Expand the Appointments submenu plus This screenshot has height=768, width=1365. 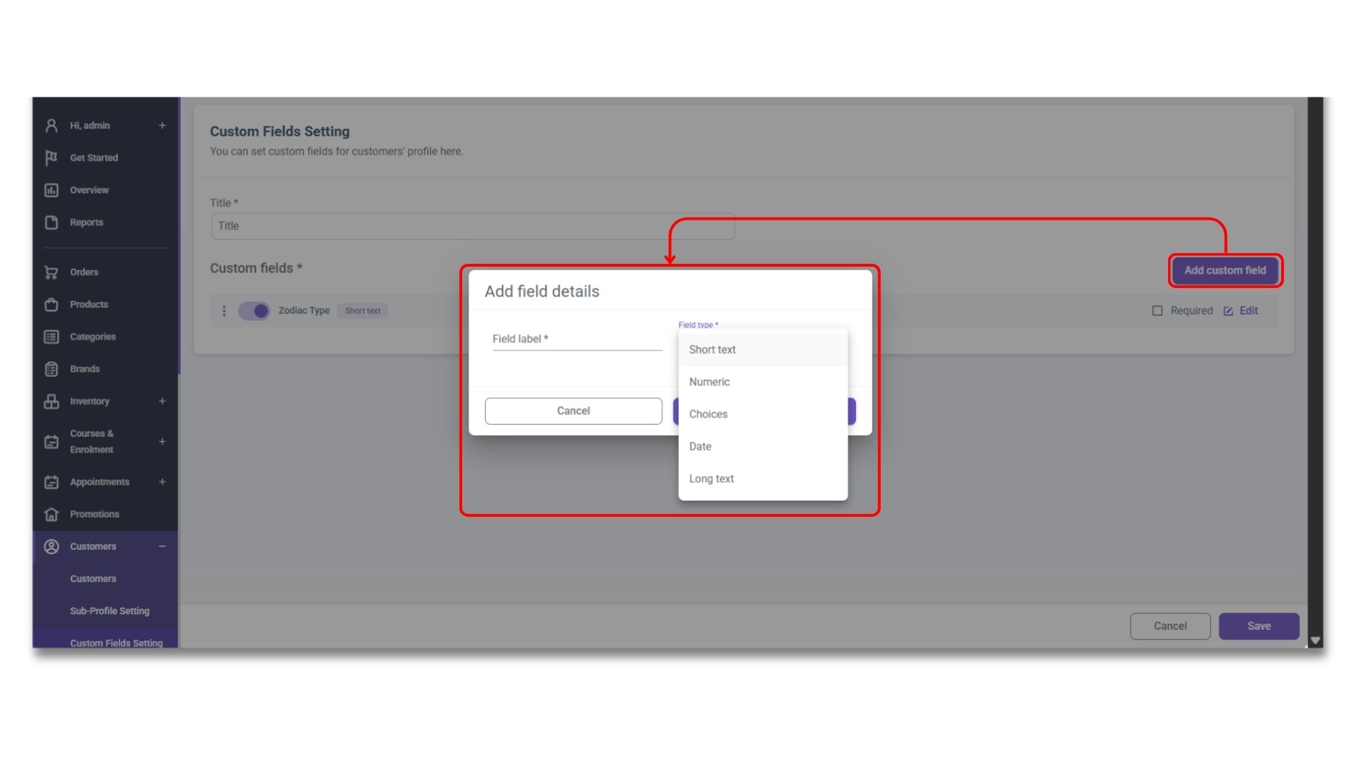[162, 482]
